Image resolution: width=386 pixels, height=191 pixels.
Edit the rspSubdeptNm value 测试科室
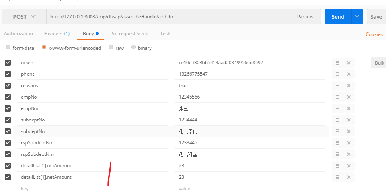[x=250, y=154]
